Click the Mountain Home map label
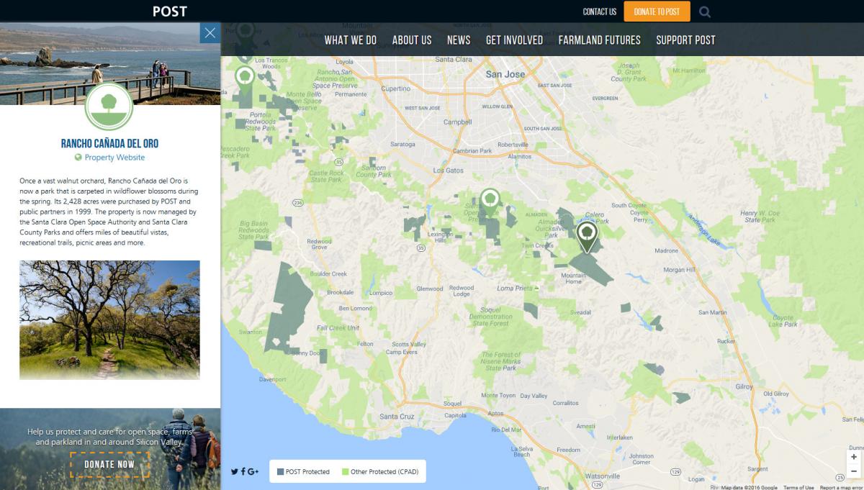The width and height of the screenshot is (864, 490). pyautogui.click(x=573, y=278)
